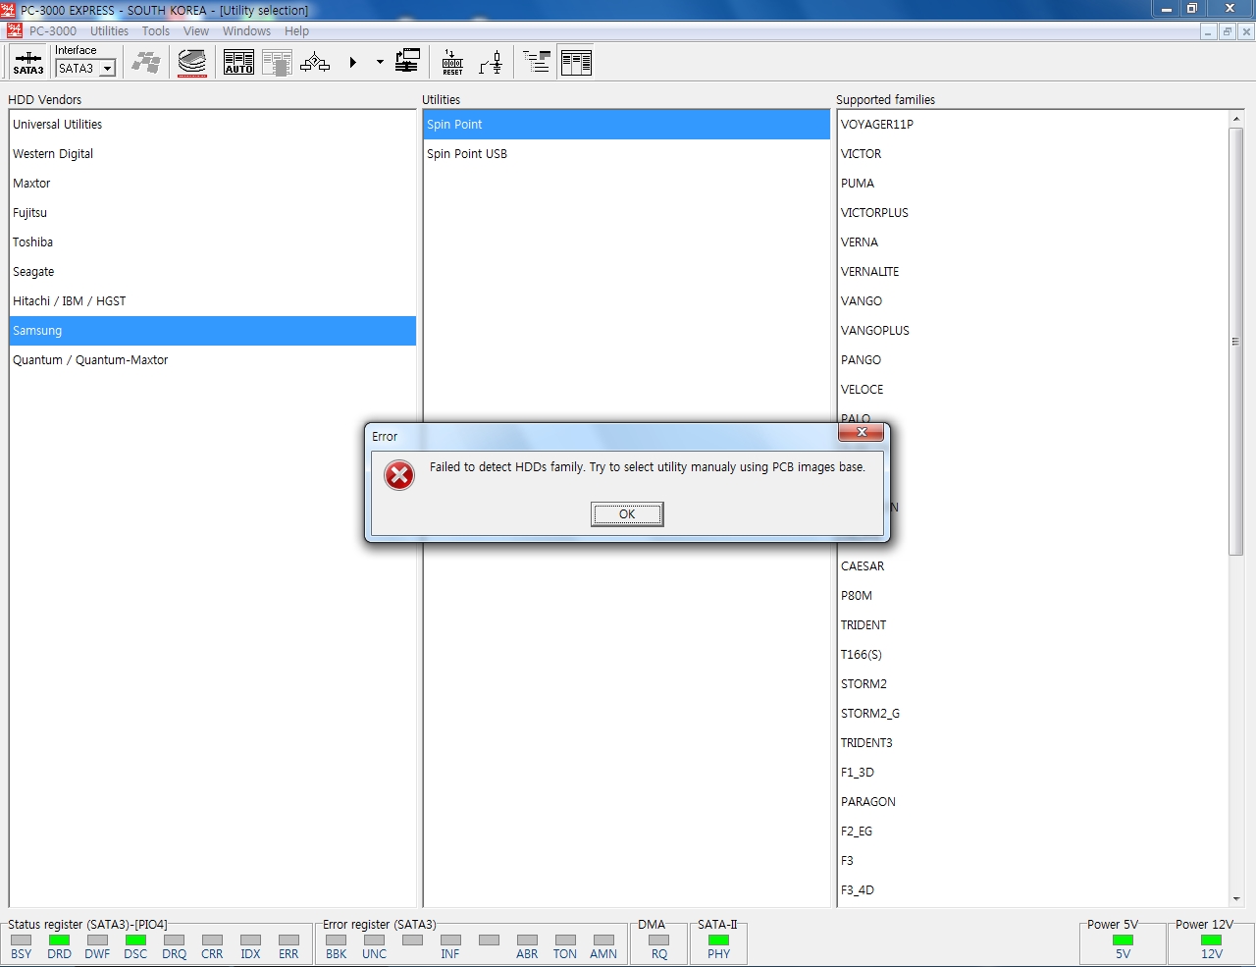Select Seagate vendor
The image size is (1256, 967).
(213, 272)
